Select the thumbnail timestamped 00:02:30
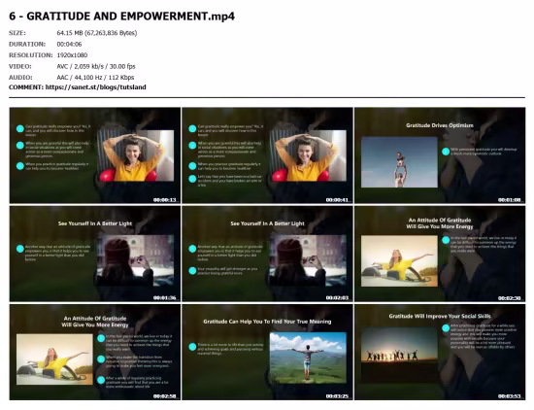This screenshot has width=534, height=410. [440, 254]
